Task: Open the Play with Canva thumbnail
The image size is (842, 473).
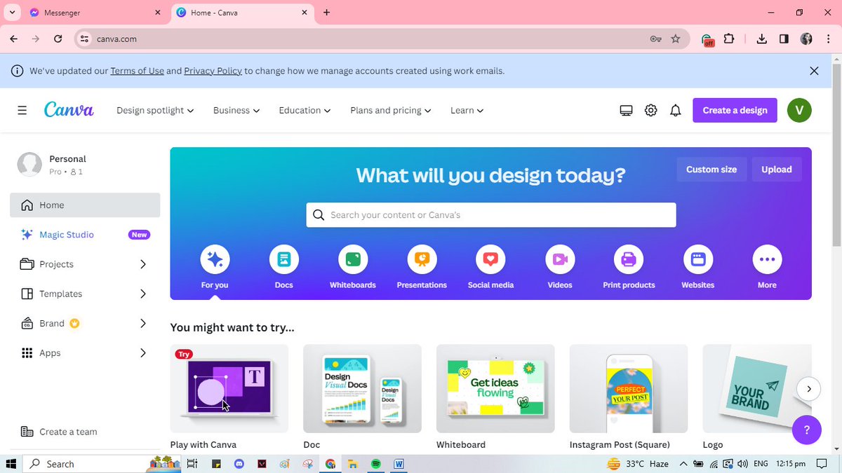Action: click(x=229, y=388)
